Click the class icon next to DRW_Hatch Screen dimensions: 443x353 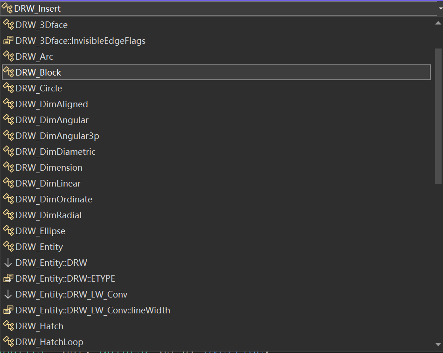[x=8, y=326]
